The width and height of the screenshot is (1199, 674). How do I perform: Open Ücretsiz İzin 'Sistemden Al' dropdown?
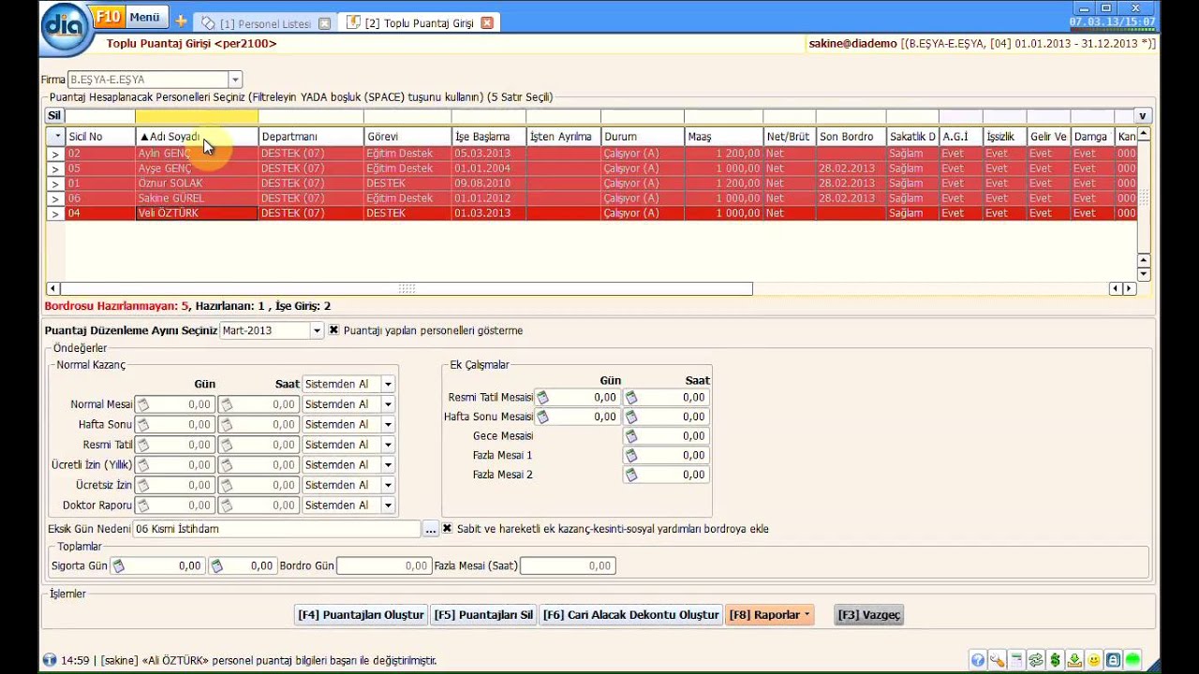pos(388,485)
